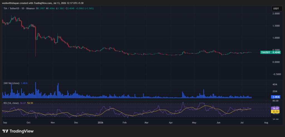Select the TIA / TetherUS symbol legend
Viewport: 285px width, 137px height.
pos(19,8)
